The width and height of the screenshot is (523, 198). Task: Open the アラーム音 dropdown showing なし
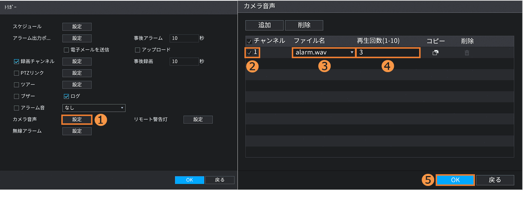tap(94, 108)
